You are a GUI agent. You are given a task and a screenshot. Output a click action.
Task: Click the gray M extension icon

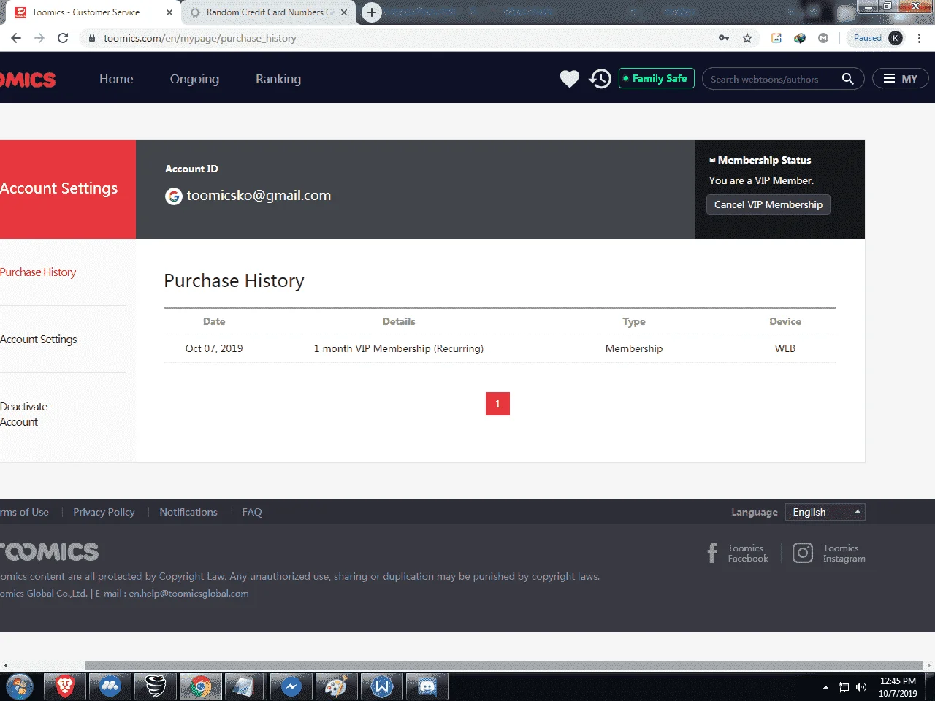(x=823, y=38)
